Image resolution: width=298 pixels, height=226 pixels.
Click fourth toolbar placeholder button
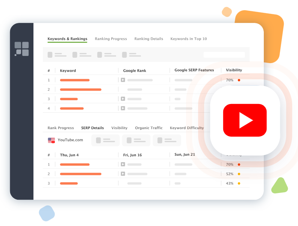pyautogui.click(x=132, y=55)
